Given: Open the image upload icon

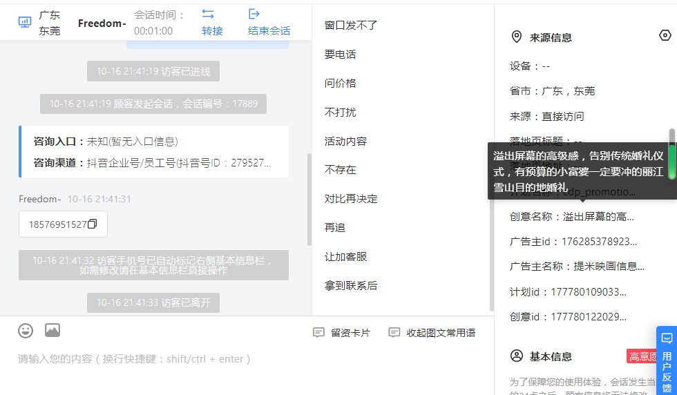Looking at the screenshot, I should [53, 330].
